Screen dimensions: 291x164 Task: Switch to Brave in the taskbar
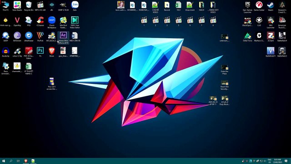click(x=26, y=161)
